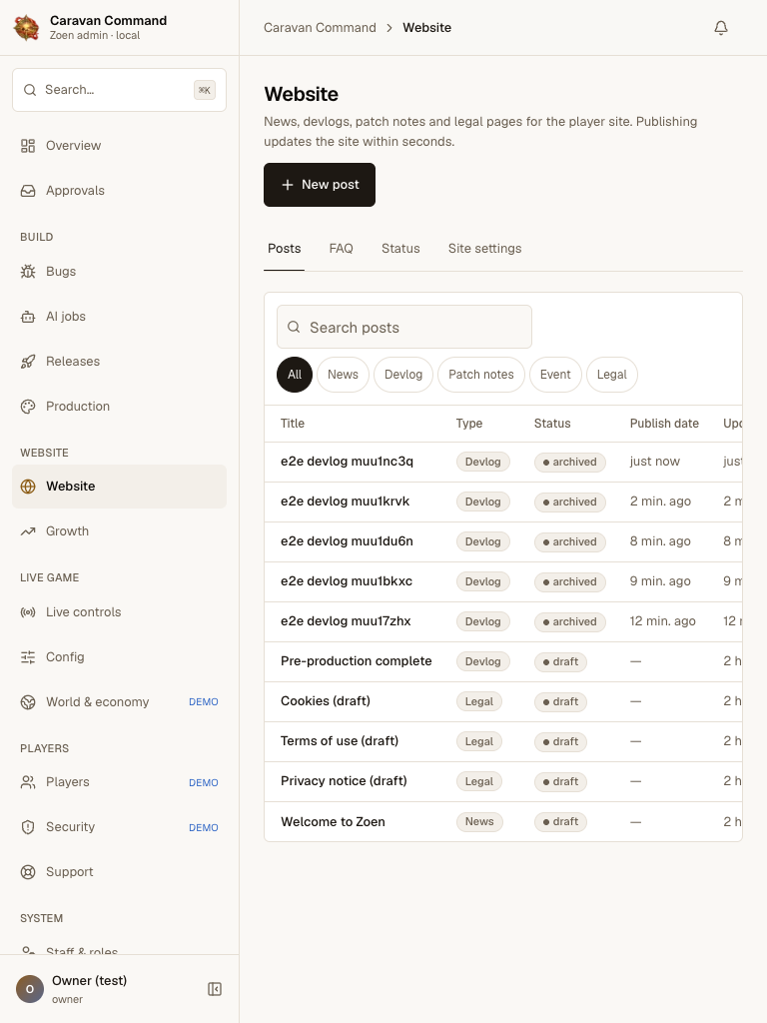Open the Status tab
The height and width of the screenshot is (1023, 767).
[400, 249]
